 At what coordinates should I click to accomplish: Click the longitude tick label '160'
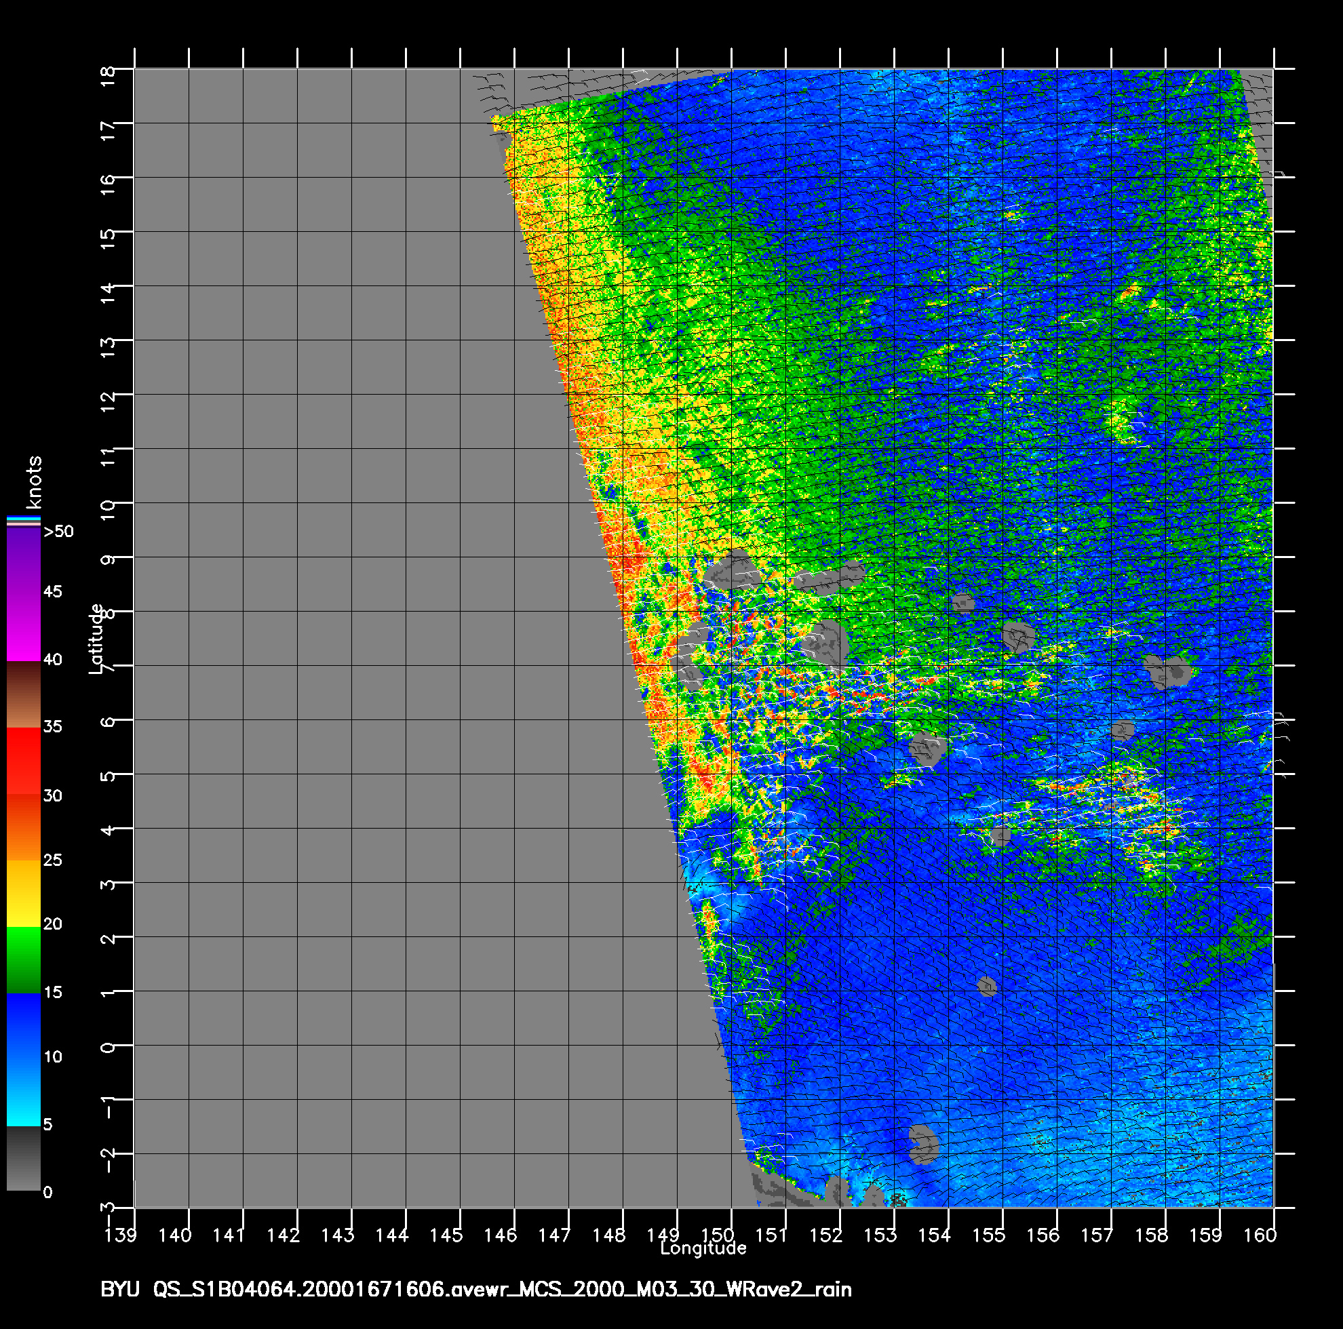[x=1260, y=1235]
